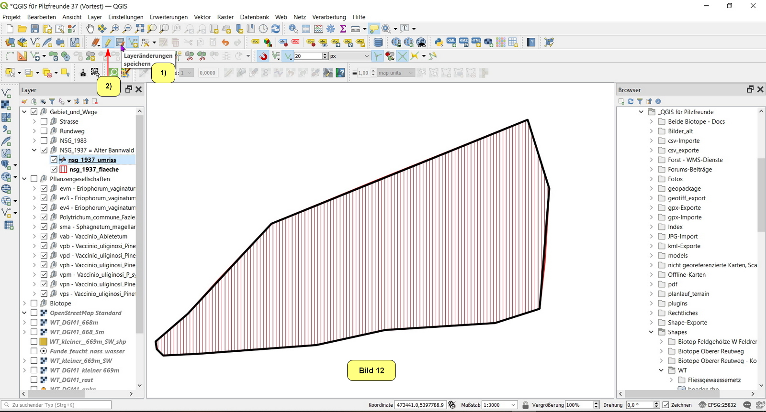The width and height of the screenshot is (766, 412).
Task: Hide the nsg_1937_flaeche layer
Action: [x=54, y=169]
